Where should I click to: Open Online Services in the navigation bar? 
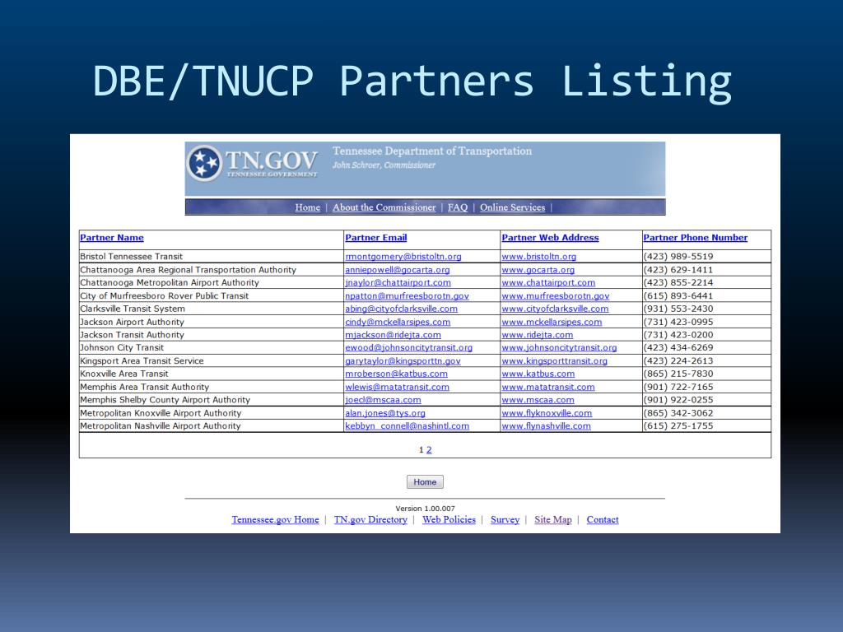coord(512,207)
